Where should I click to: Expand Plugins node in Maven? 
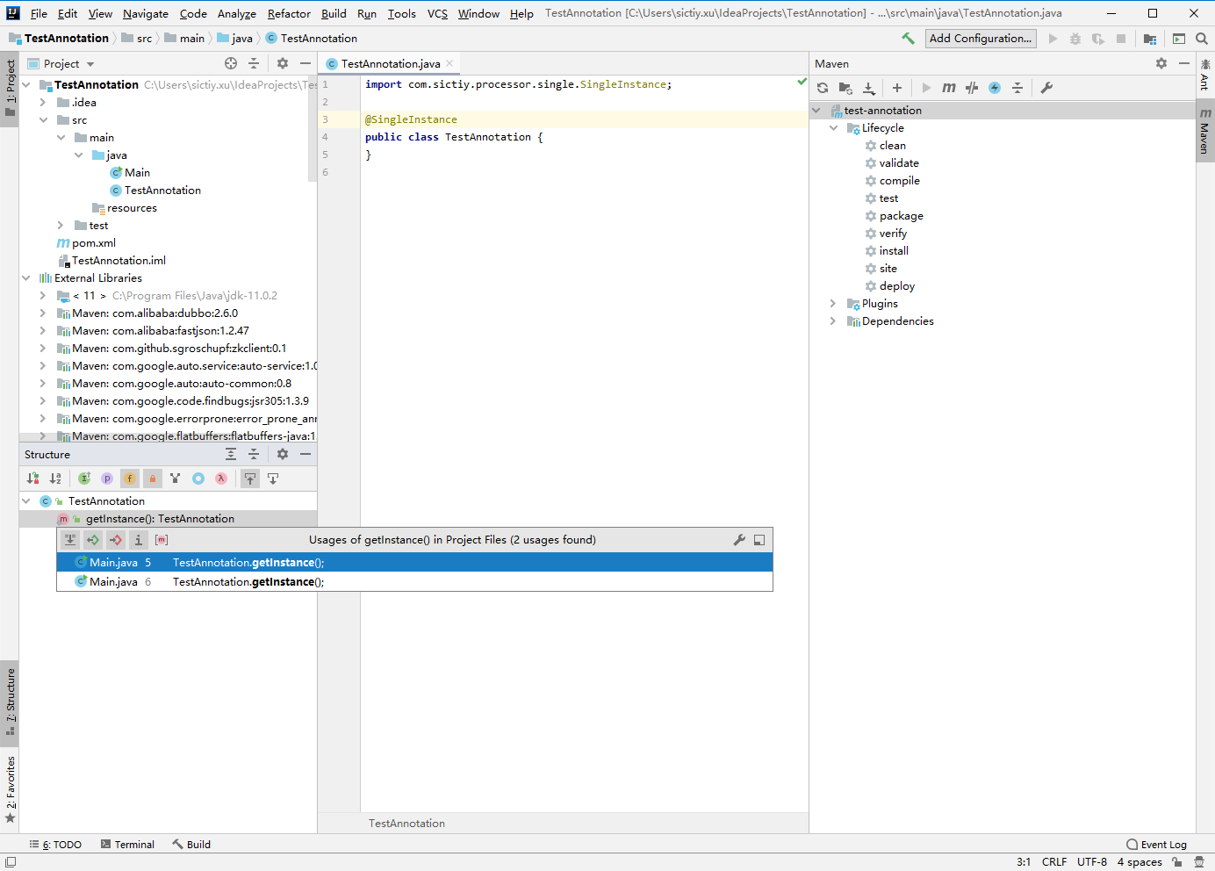833,304
